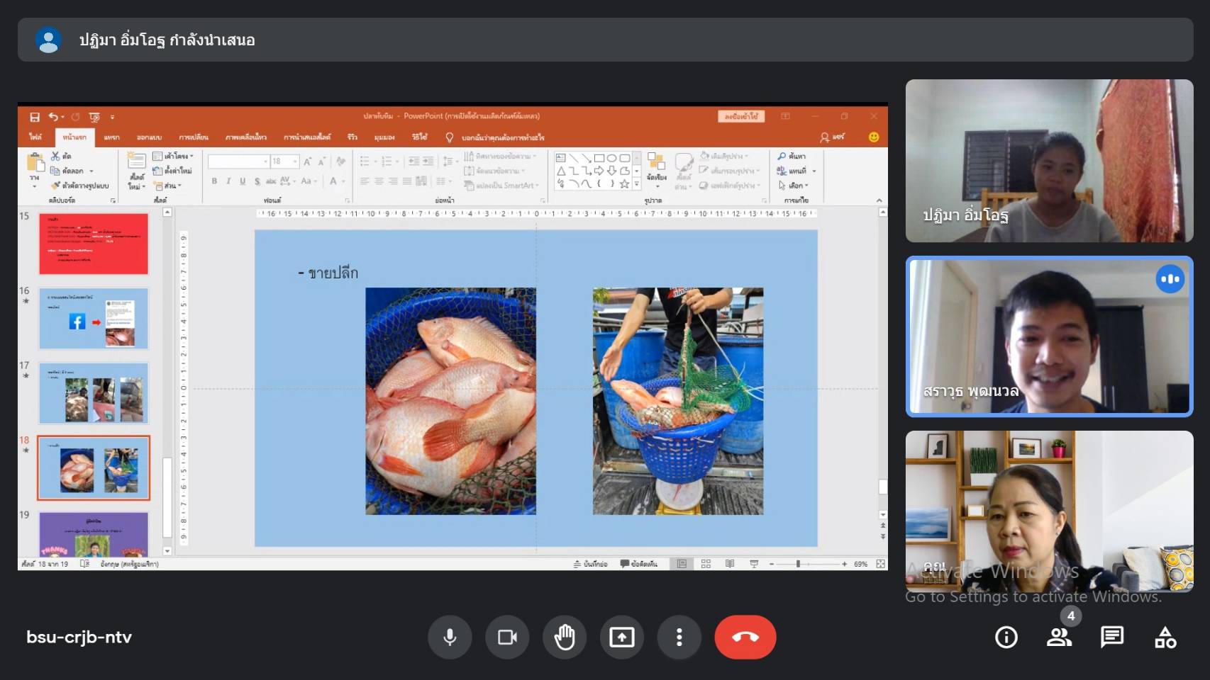Open the chat panel
This screenshot has width=1210, height=680.
pos(1111,637)
